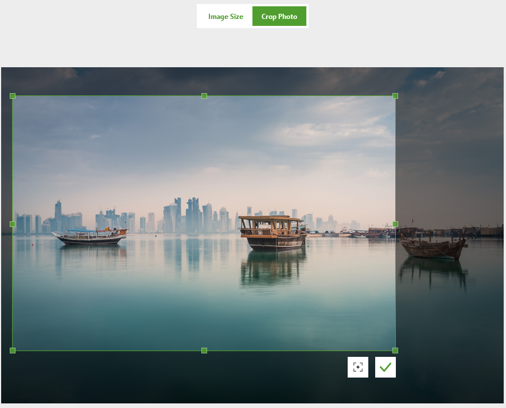Select the right-middle crop edge handle

[395, 224]
